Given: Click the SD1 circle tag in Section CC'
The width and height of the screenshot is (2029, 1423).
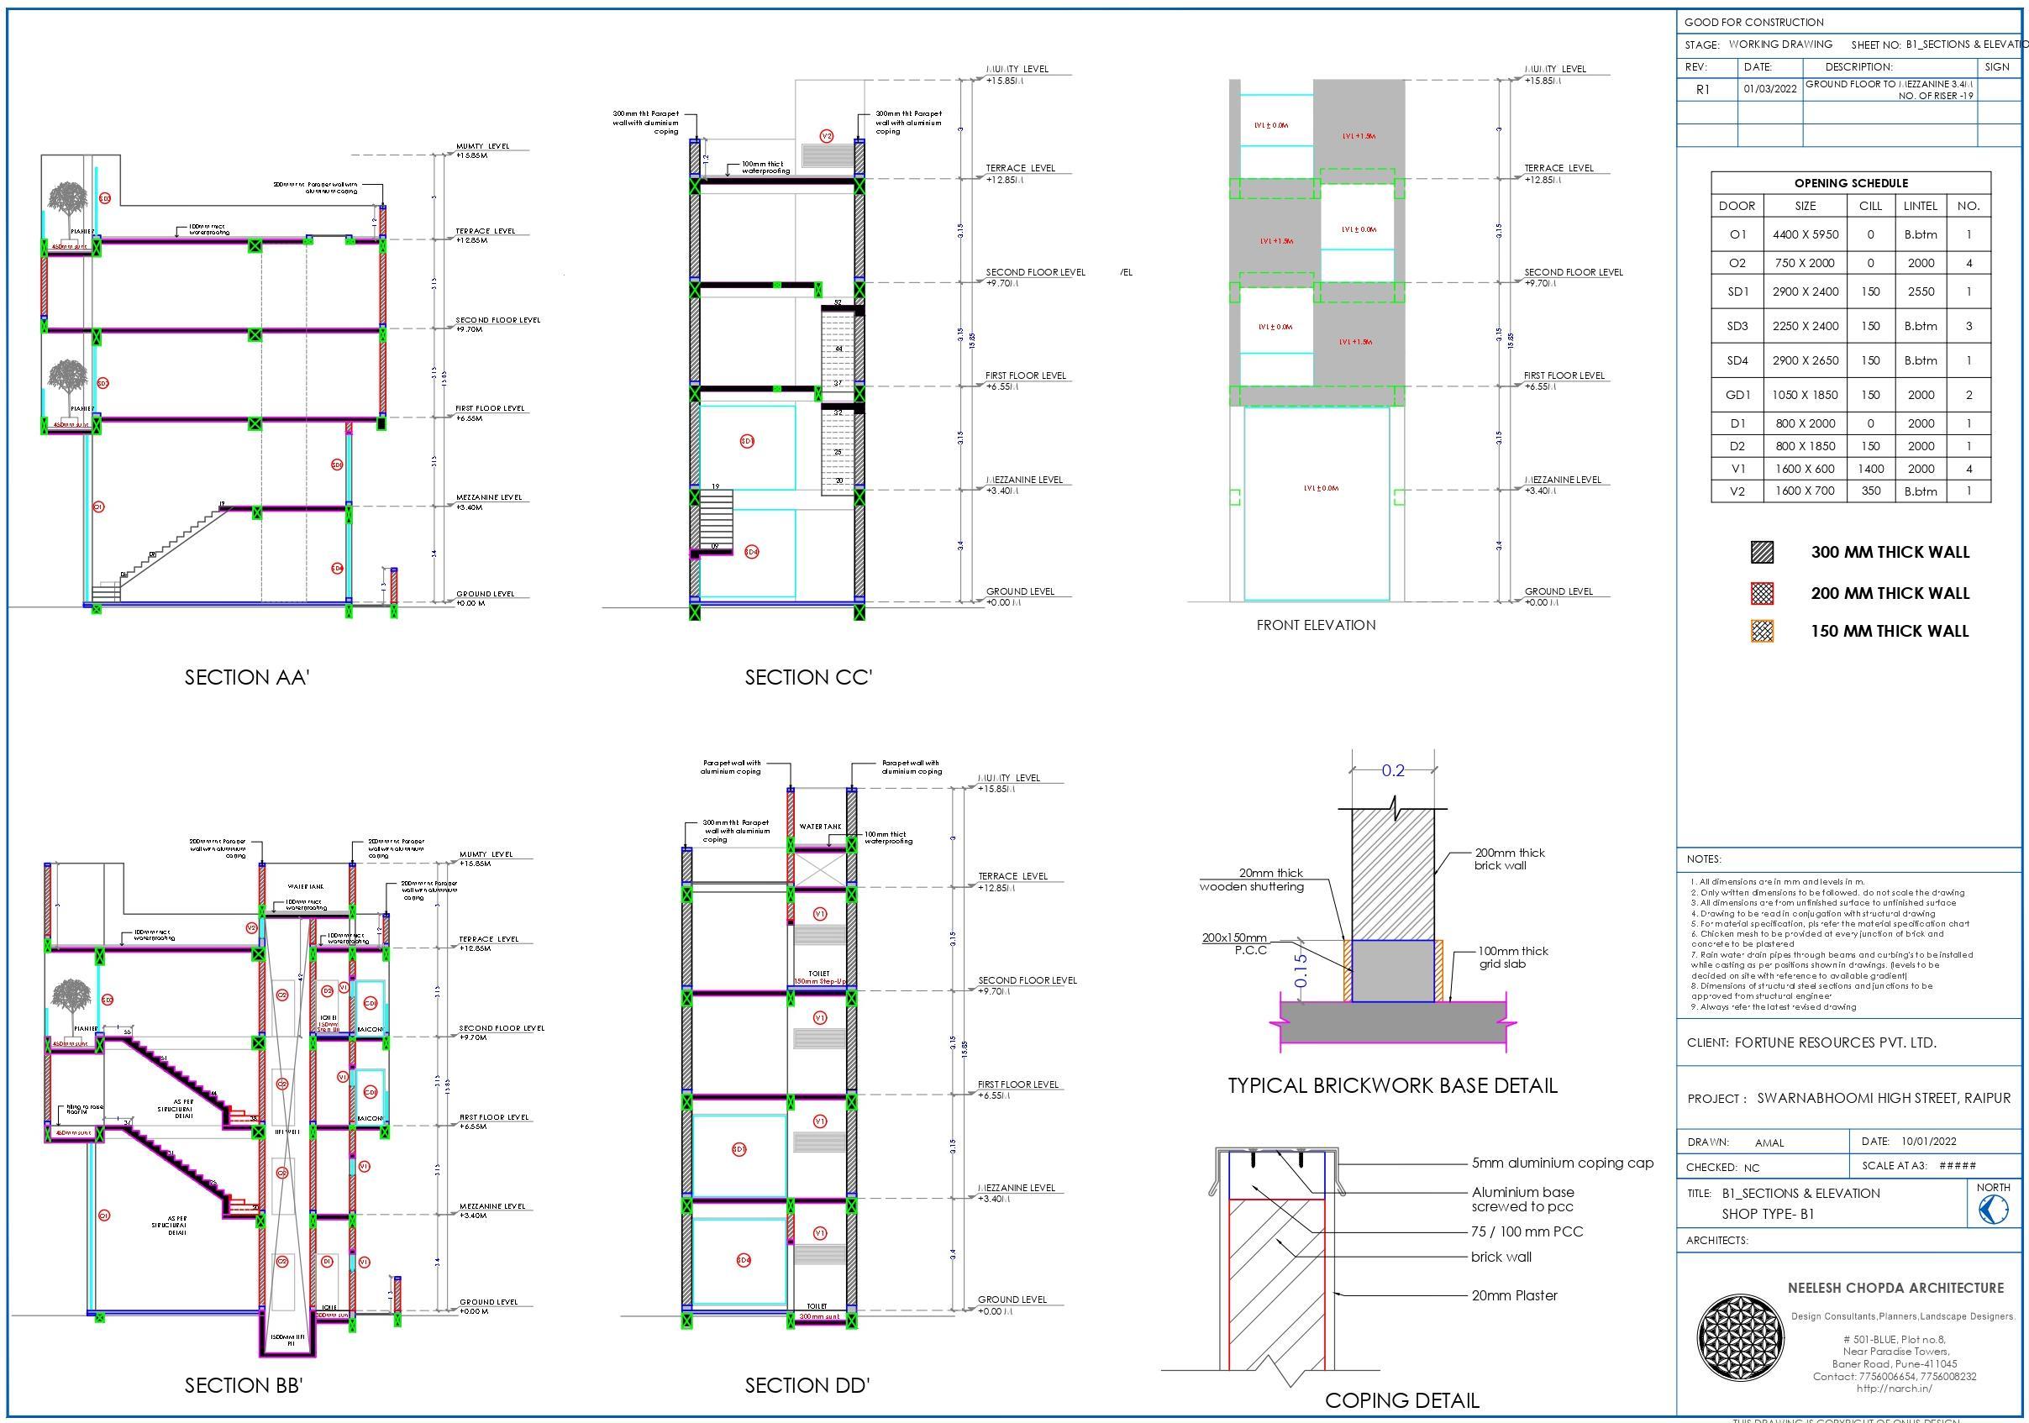Looking at the screenshot, I should pyautogui.click(x=747, y=441).
